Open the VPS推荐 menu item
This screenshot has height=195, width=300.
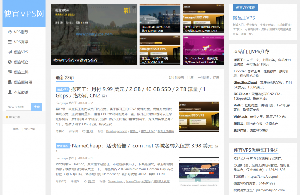(21, 32)
